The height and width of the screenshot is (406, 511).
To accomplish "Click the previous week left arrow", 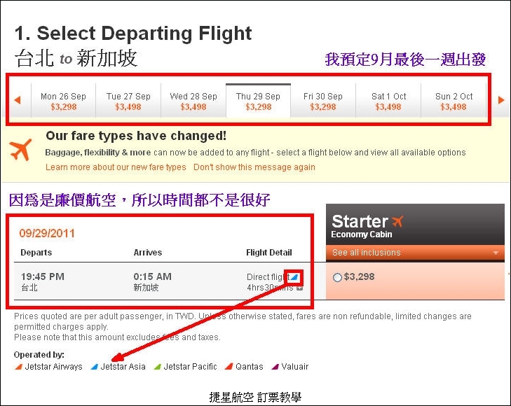I will coord(18,100).
